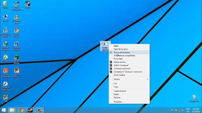Select the yellow folder desktop icon

click(x=6, y=5)
